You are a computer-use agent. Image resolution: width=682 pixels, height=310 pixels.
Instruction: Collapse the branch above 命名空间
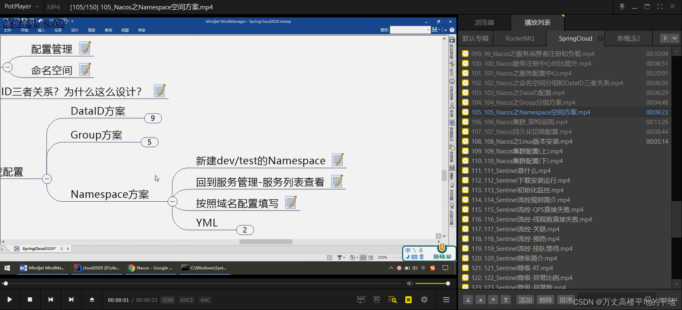click(x=8, y=67)
